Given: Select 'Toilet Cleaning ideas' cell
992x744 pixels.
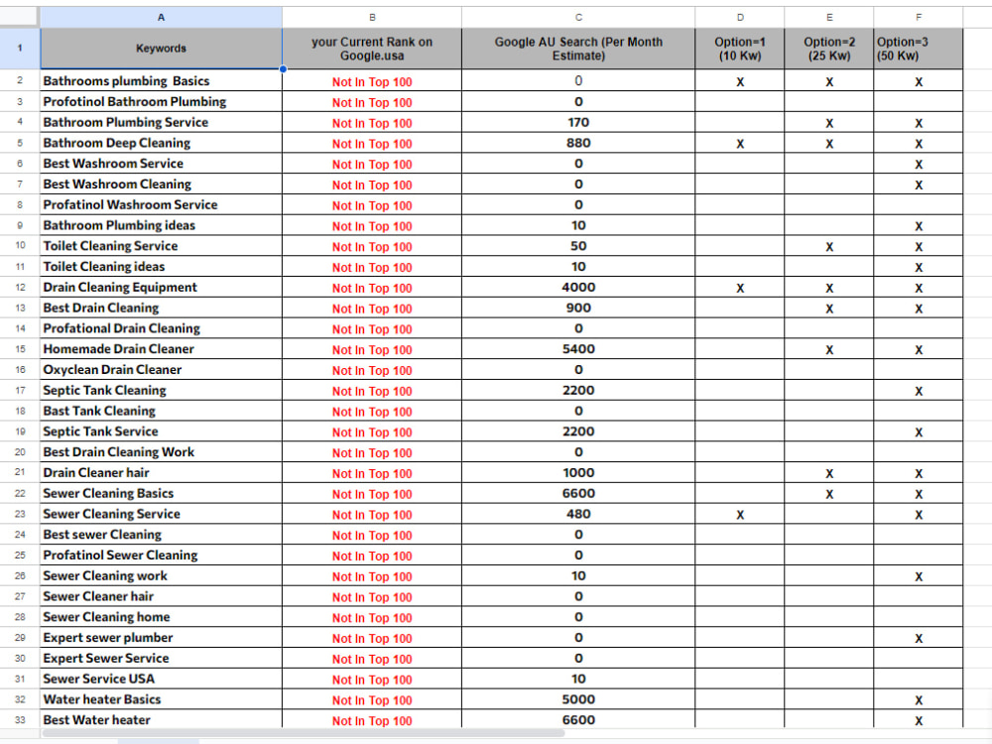Looking at the screenshot, I should 162,266.
